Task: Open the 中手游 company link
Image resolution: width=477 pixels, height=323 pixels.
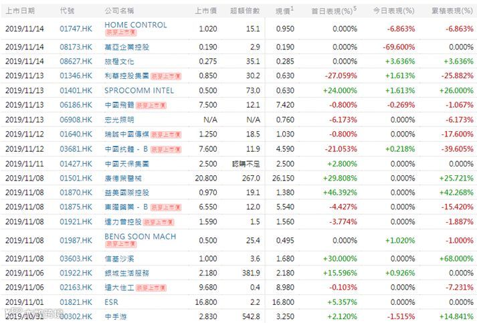Action: pos(116,316)
